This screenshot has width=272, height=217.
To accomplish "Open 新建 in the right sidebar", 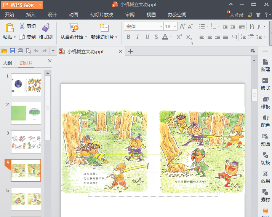I will tap(265, 65).
